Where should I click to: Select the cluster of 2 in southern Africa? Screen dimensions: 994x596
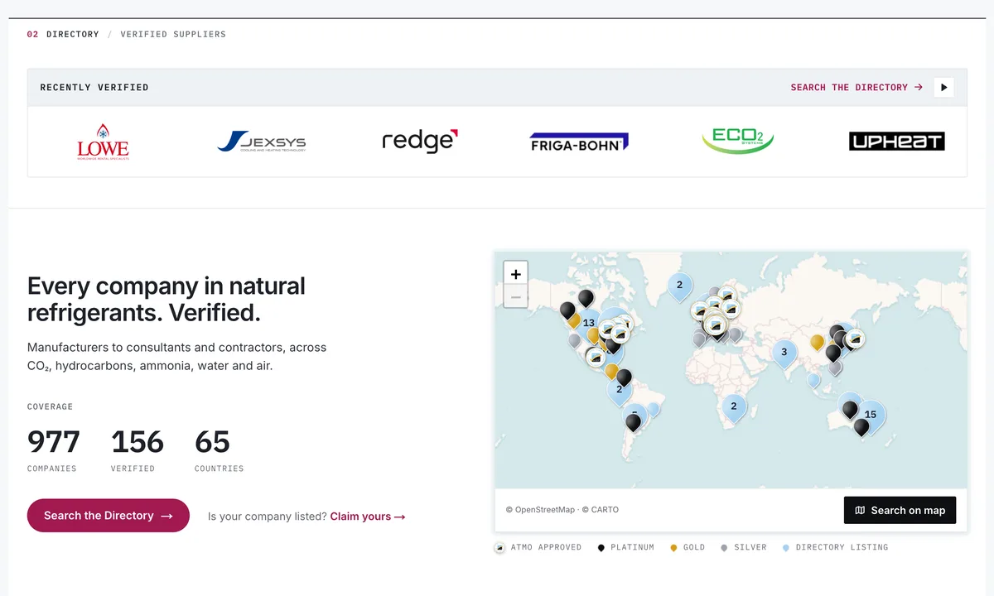point(734,408)
